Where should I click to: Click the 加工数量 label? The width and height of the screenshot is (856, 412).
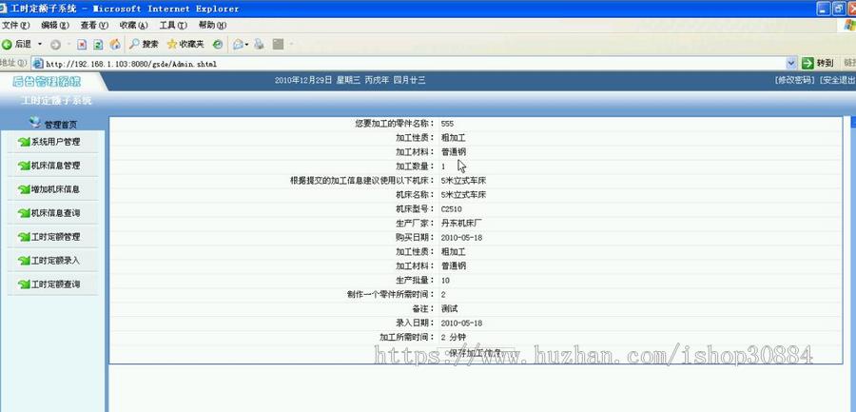[x=415, y=167]
